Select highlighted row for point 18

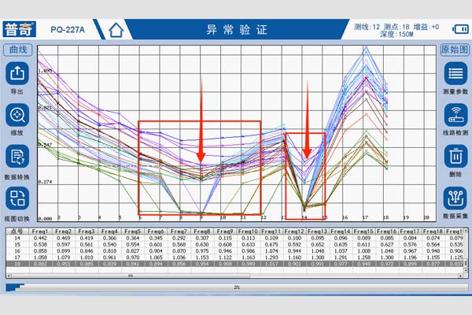click(234, 264)
